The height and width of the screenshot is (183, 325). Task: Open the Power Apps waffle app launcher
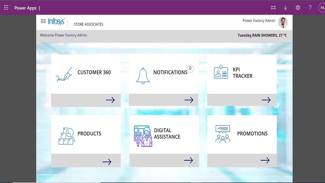coord(6,8)
